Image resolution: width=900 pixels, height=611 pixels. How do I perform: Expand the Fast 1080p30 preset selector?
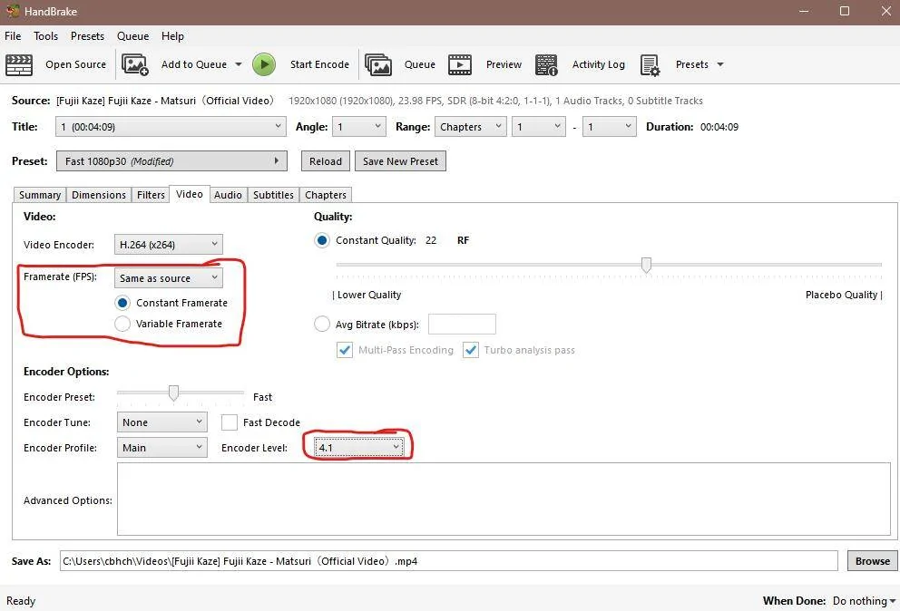tap(171, 161)
